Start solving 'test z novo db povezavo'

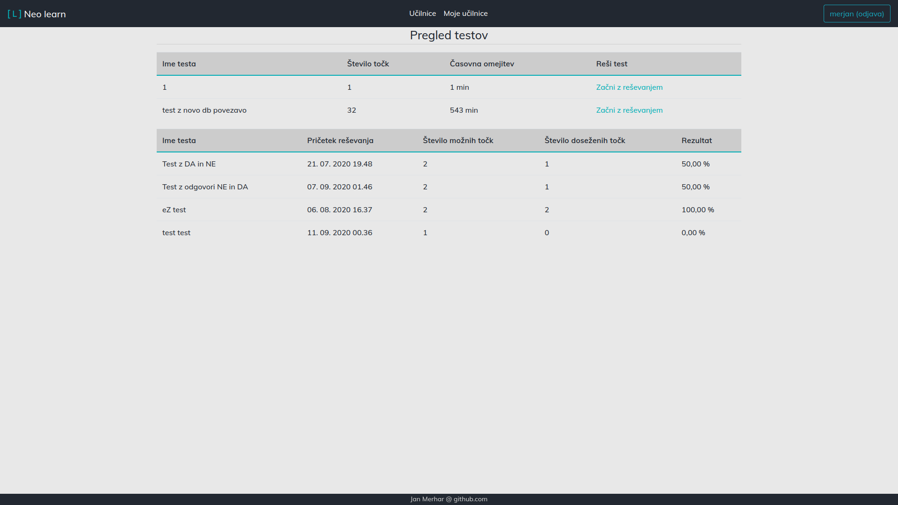tap(629, 110)
